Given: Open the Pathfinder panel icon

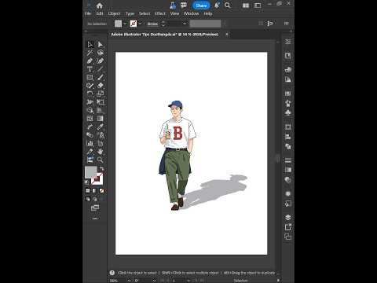Looking at the screenshot, I should pyautogui.click(x=288, y=146).
